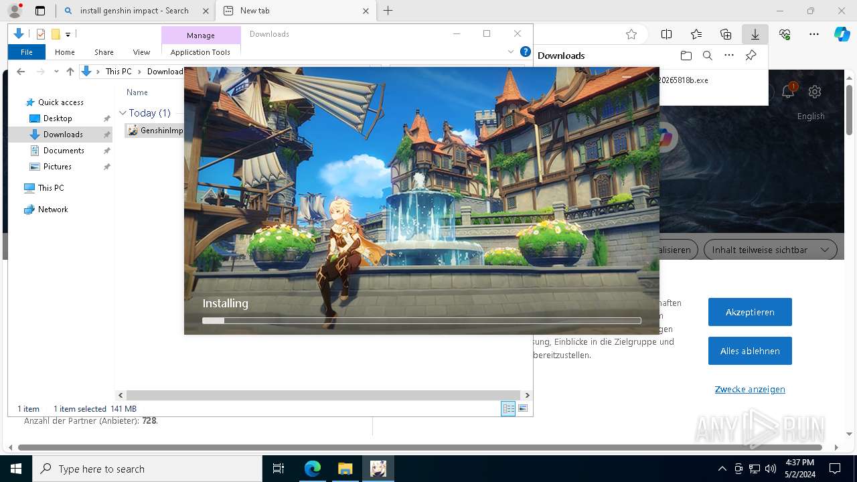Open Windows Start menu
The image size is (857, 482).
16,469
